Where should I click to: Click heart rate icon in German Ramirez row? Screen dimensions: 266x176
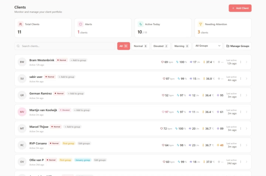(x=163, y=95)
